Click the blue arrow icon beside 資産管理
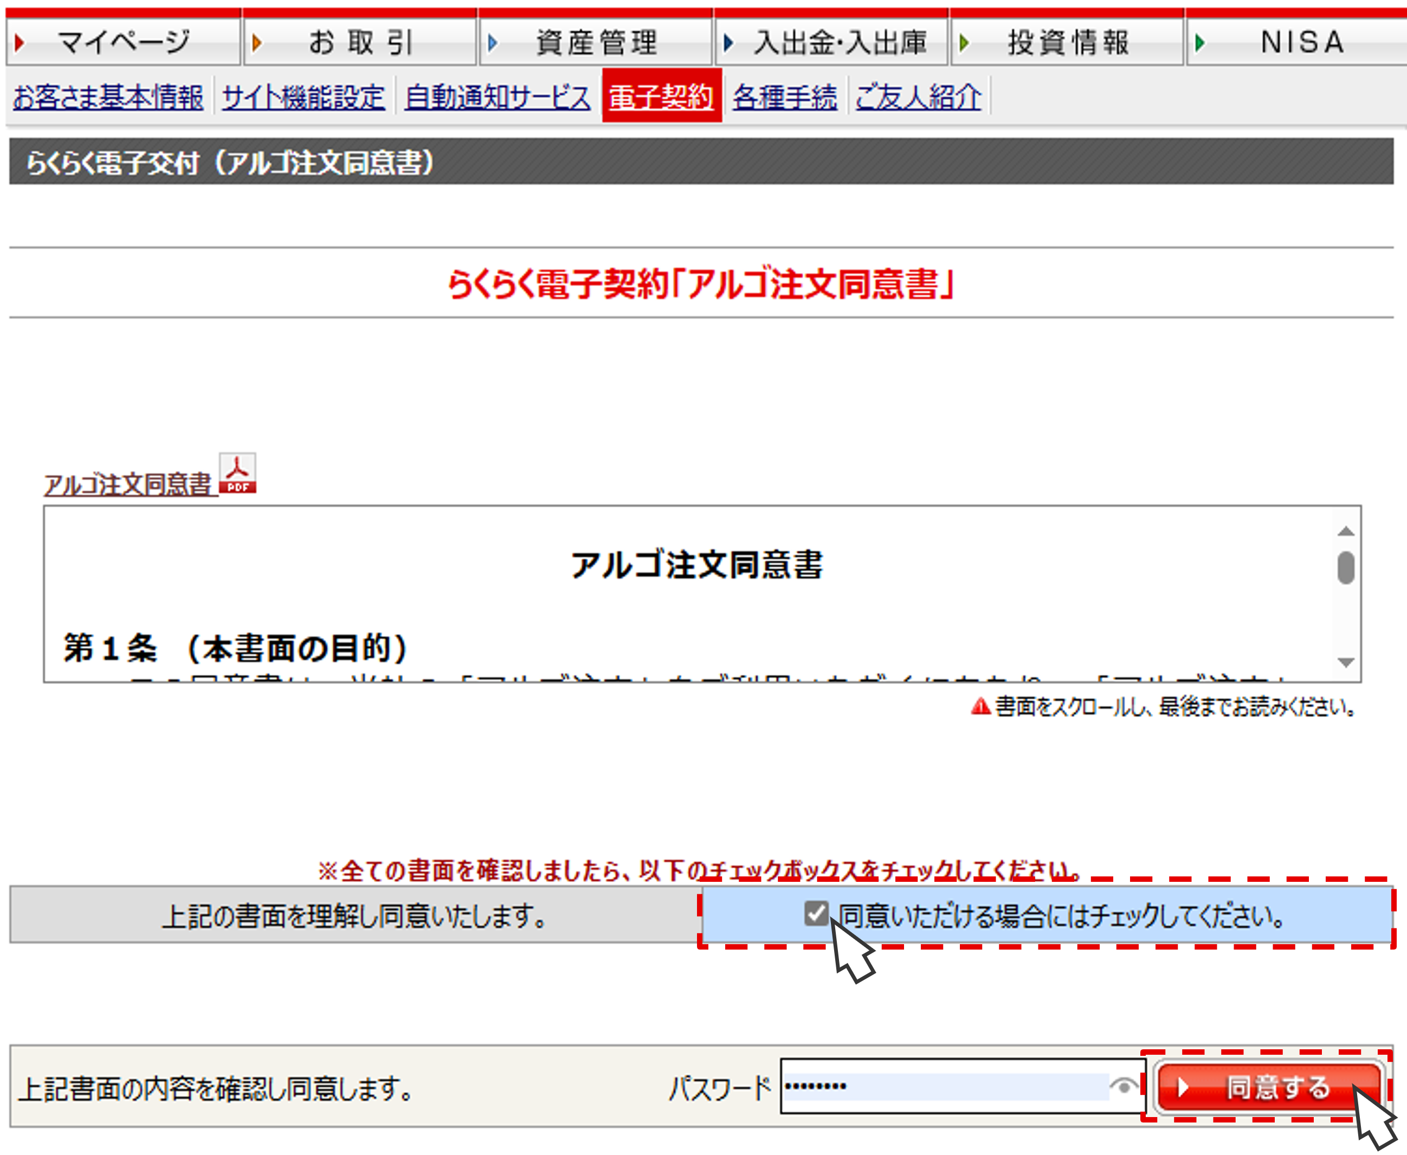Screen dimensions: 1407x1155 point(492,41)
